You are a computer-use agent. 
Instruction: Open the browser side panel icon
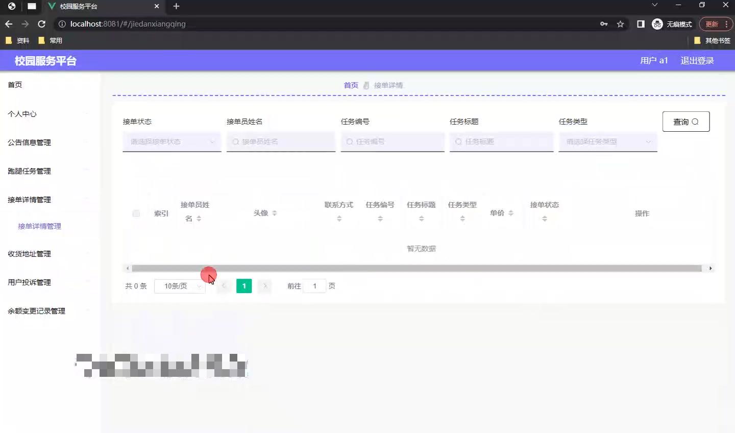pos(641,24)
